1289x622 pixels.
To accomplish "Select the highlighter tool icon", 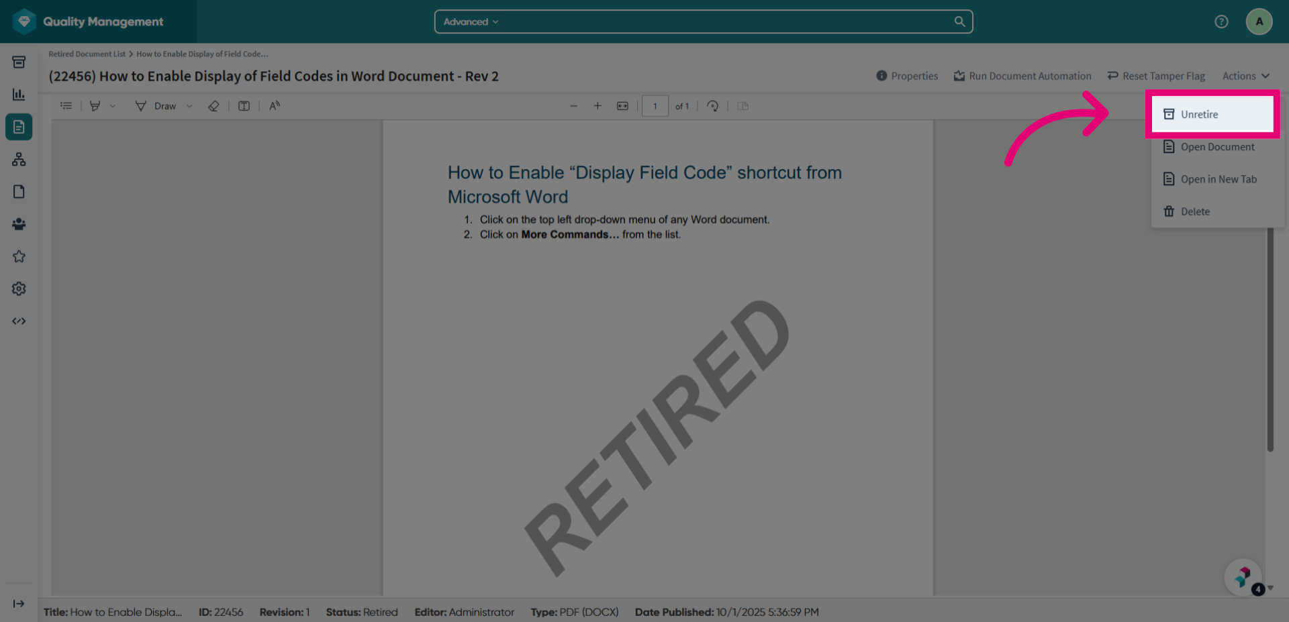I will pyautogui.click(x=95, y=106).
